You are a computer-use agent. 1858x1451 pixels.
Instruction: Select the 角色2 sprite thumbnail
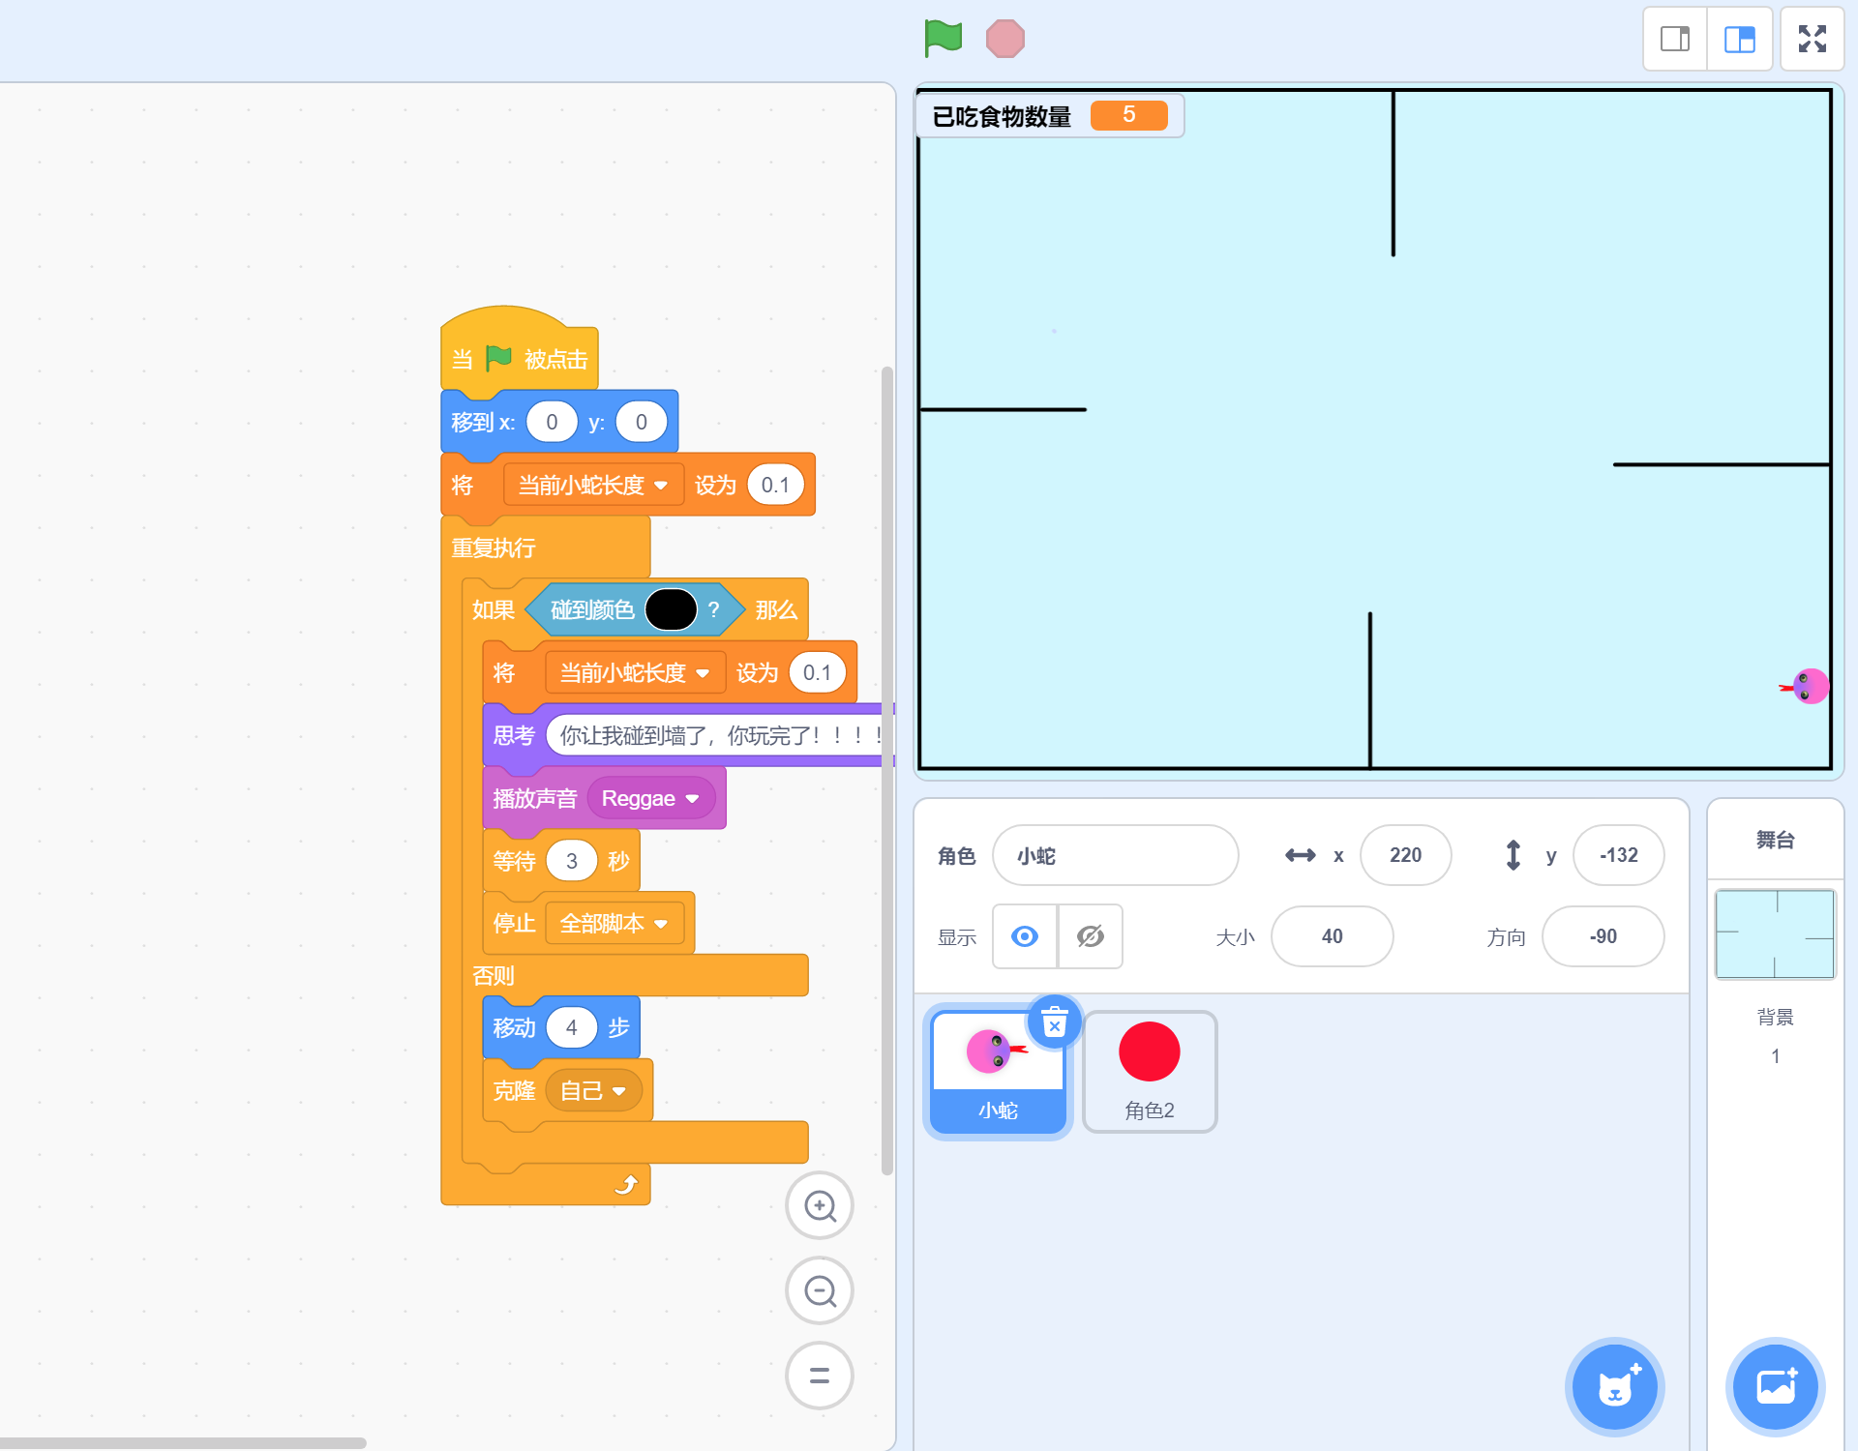[x=1150, y=1072]
